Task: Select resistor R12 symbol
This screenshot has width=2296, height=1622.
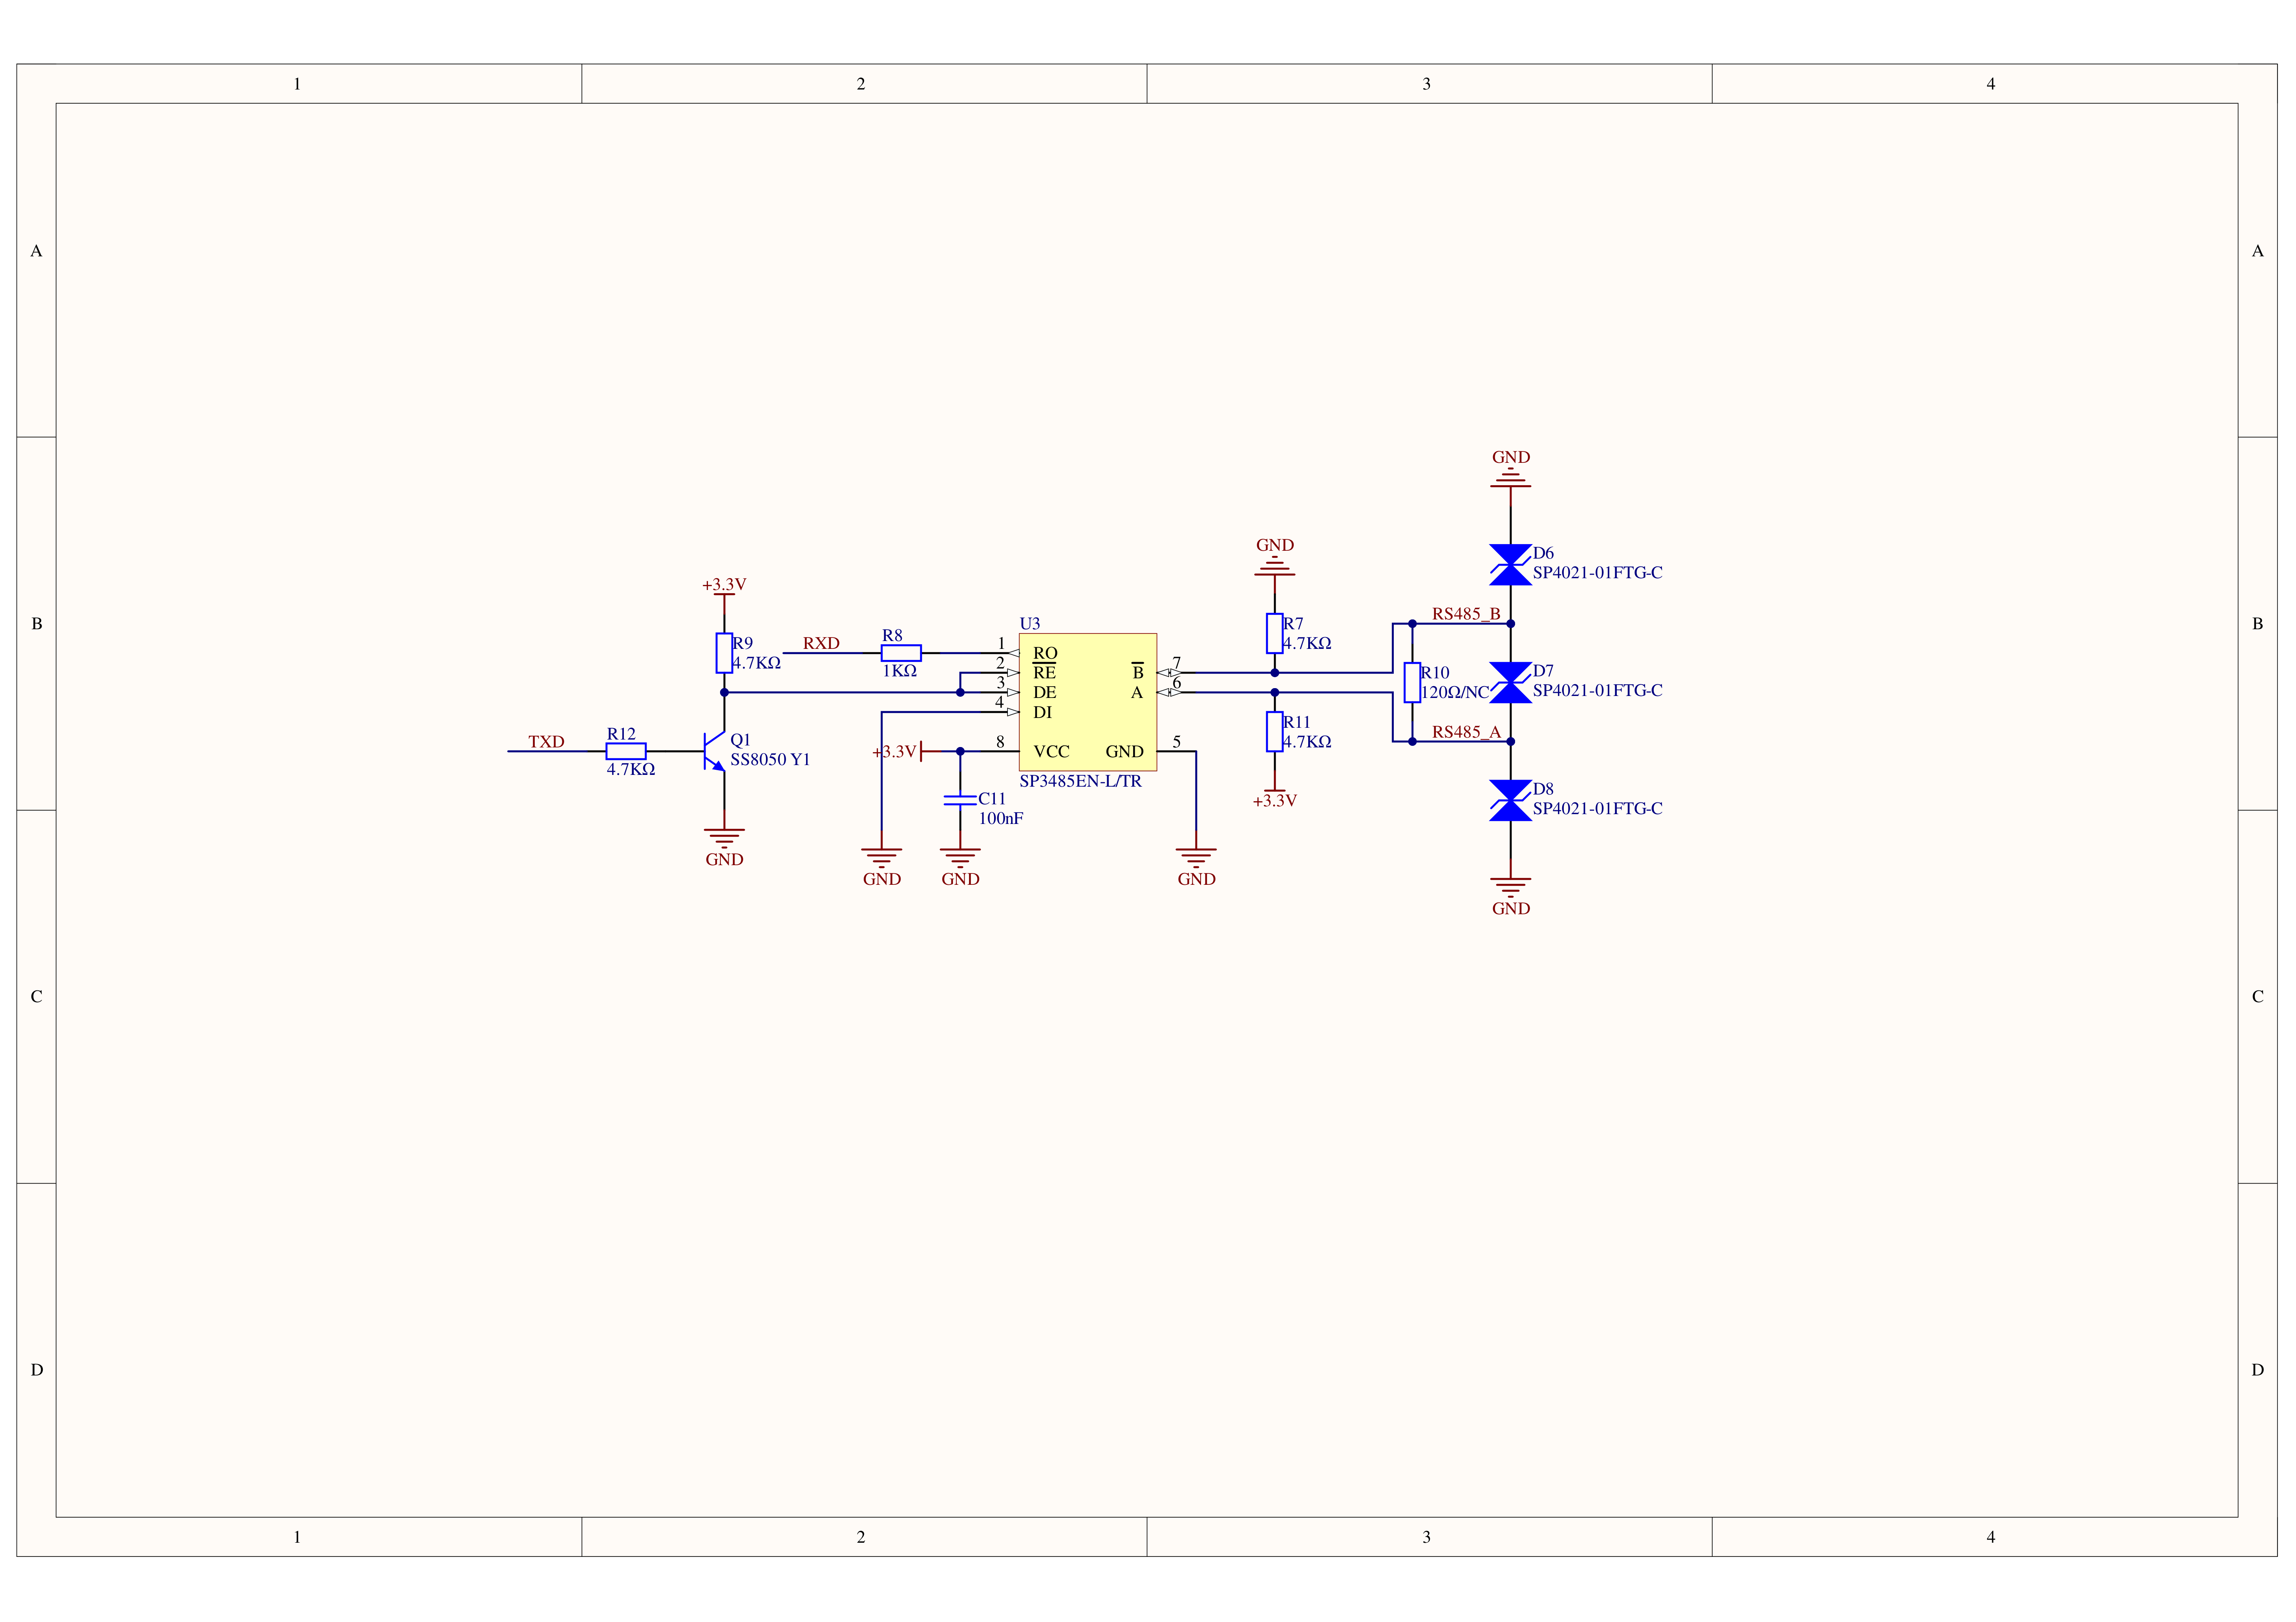Action: (x=626, y=751)
